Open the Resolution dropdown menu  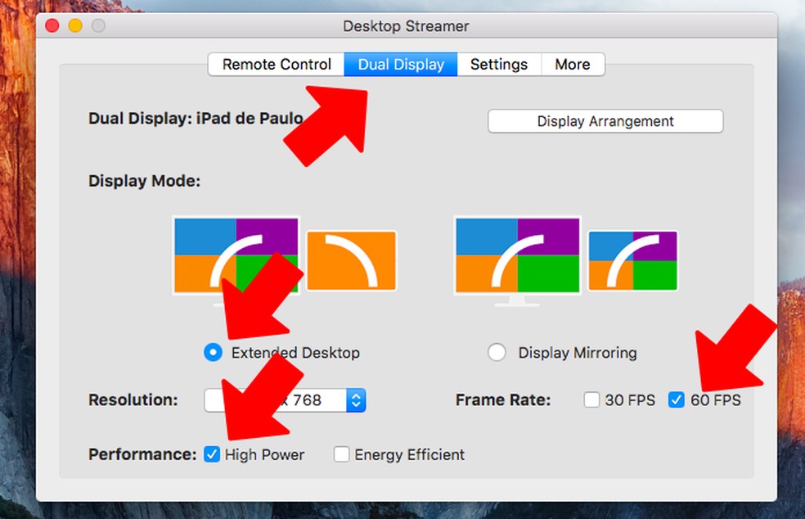coord(355,400)
